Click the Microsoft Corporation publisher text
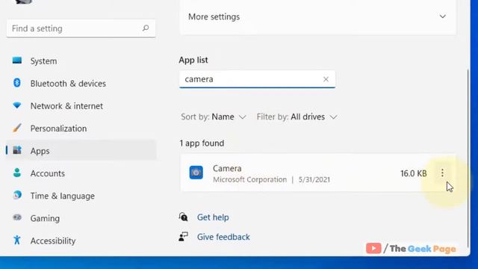This screenshot has height=269, width=478. (249, 179)
